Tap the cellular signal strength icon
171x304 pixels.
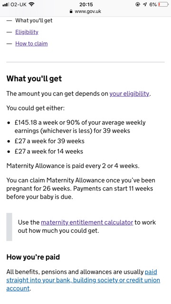pos(6,4)
